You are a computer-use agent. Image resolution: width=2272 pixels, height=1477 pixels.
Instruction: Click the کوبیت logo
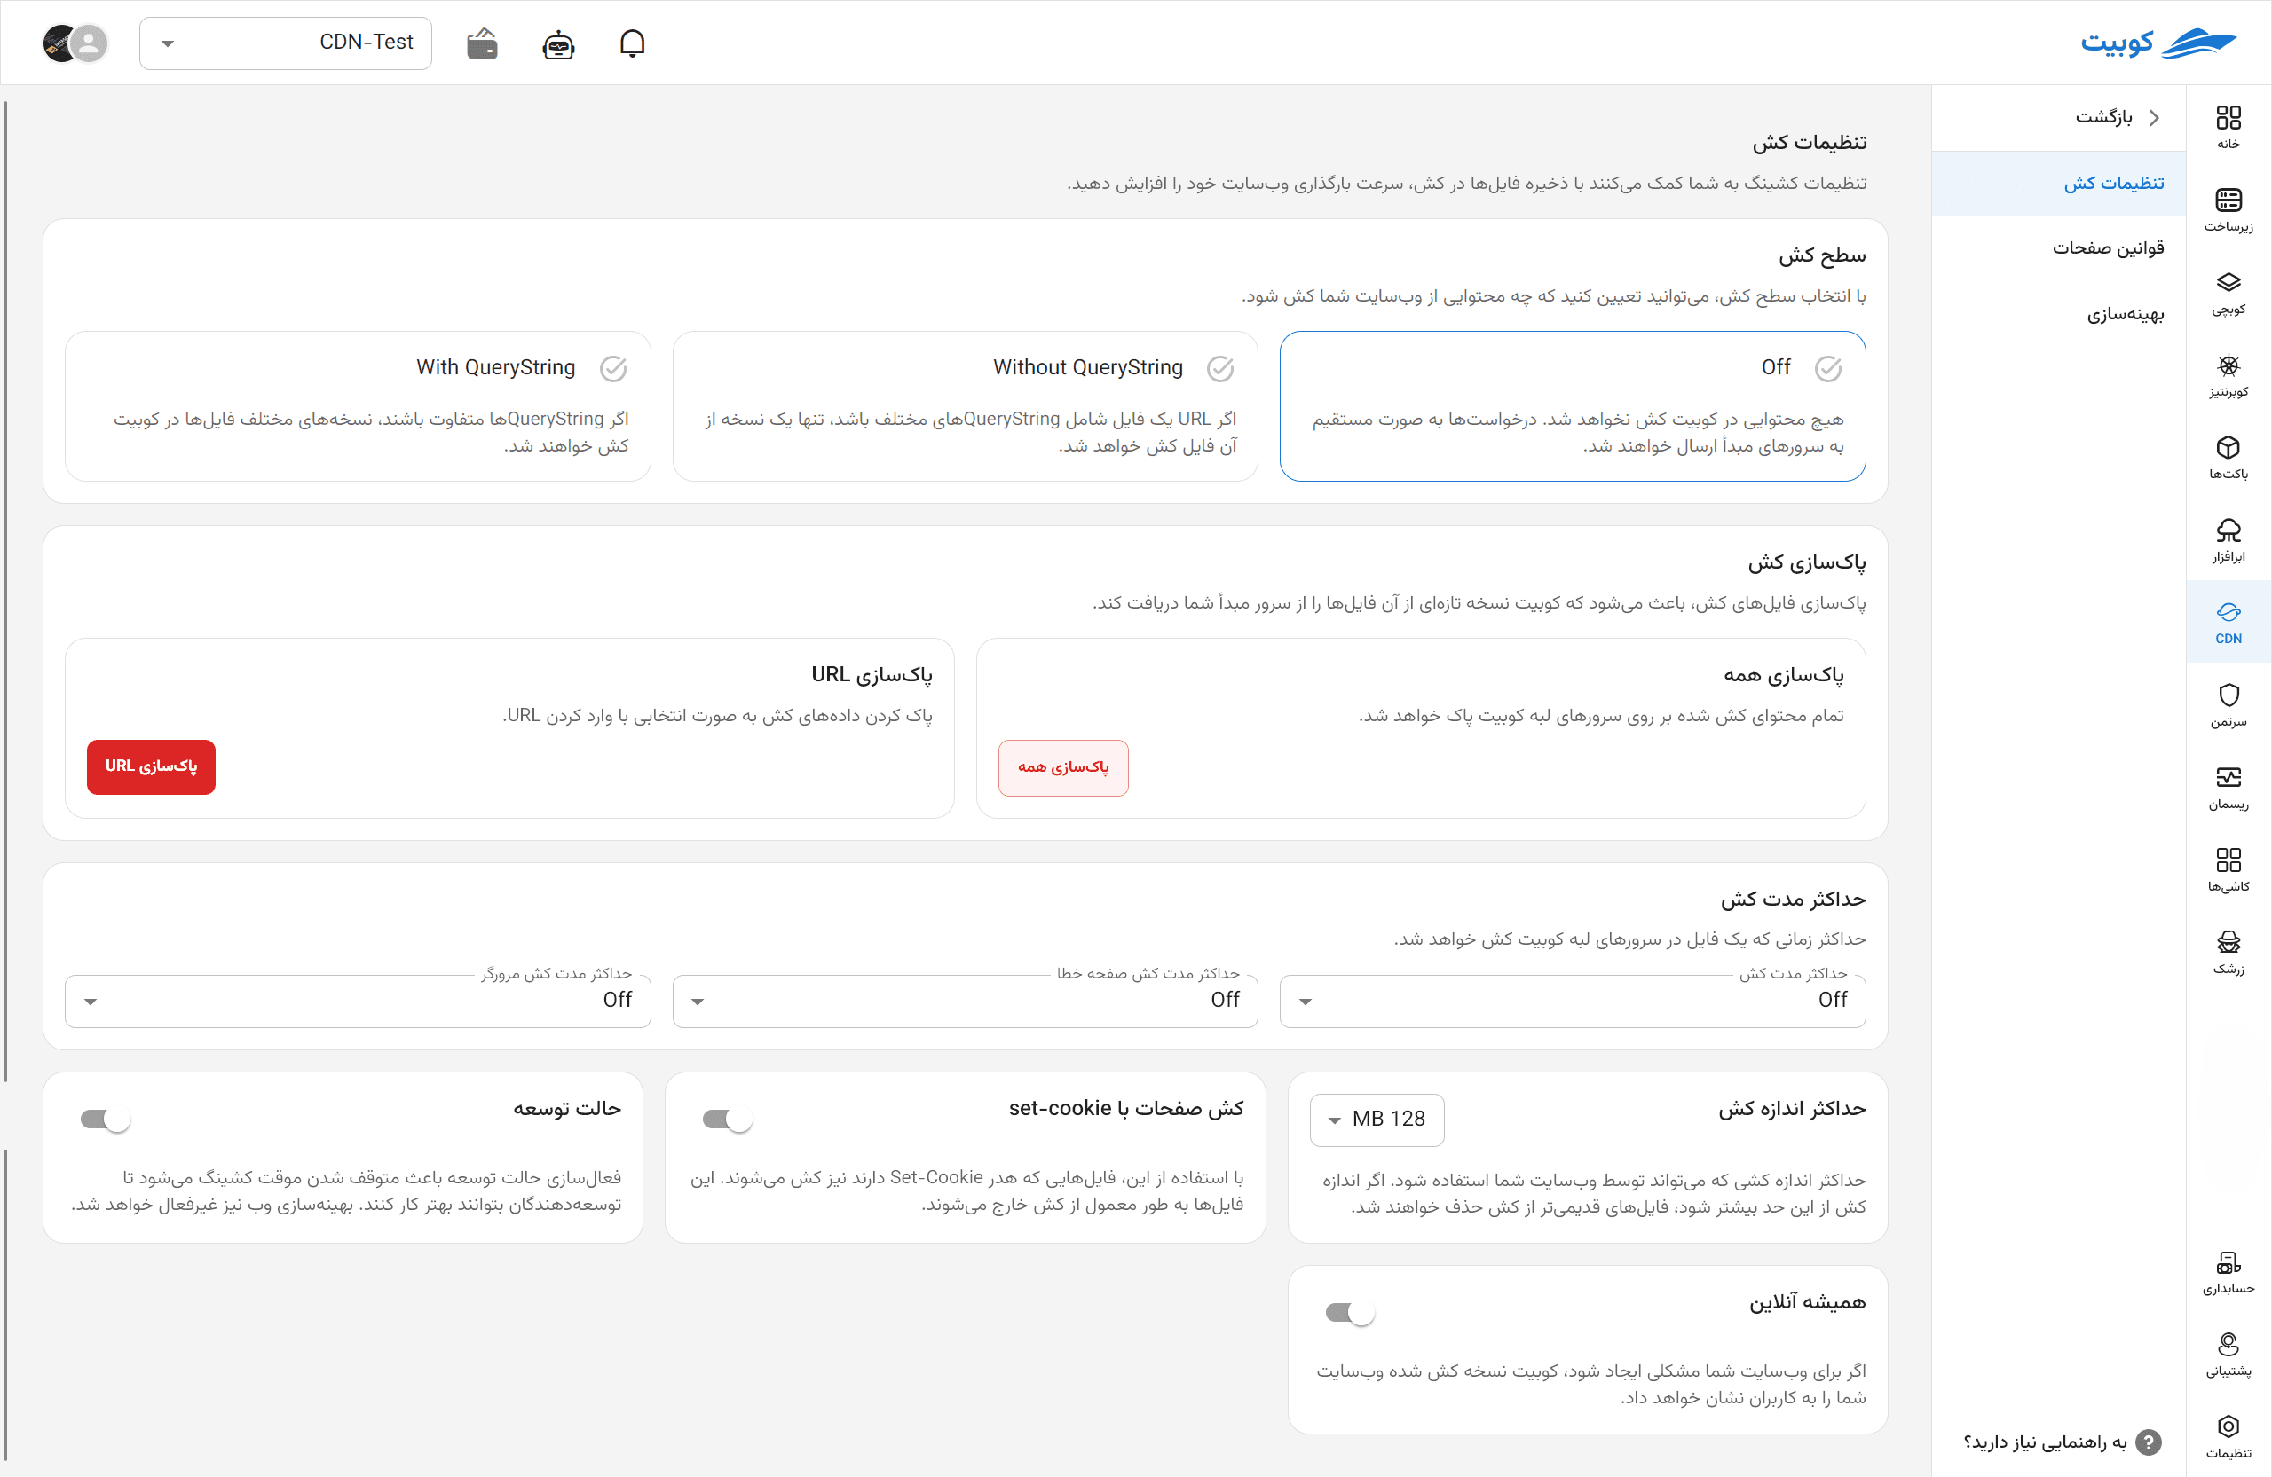click(2158, 43)
